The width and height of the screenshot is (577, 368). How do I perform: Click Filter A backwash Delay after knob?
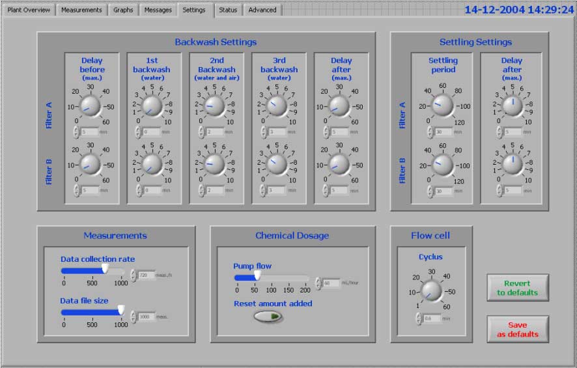click(x=339, y=106)
